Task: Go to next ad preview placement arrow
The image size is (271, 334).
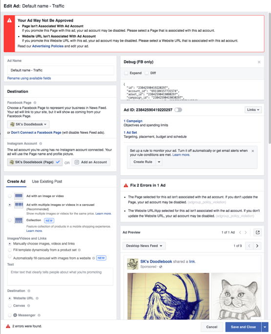Action: tap(257, 246)
